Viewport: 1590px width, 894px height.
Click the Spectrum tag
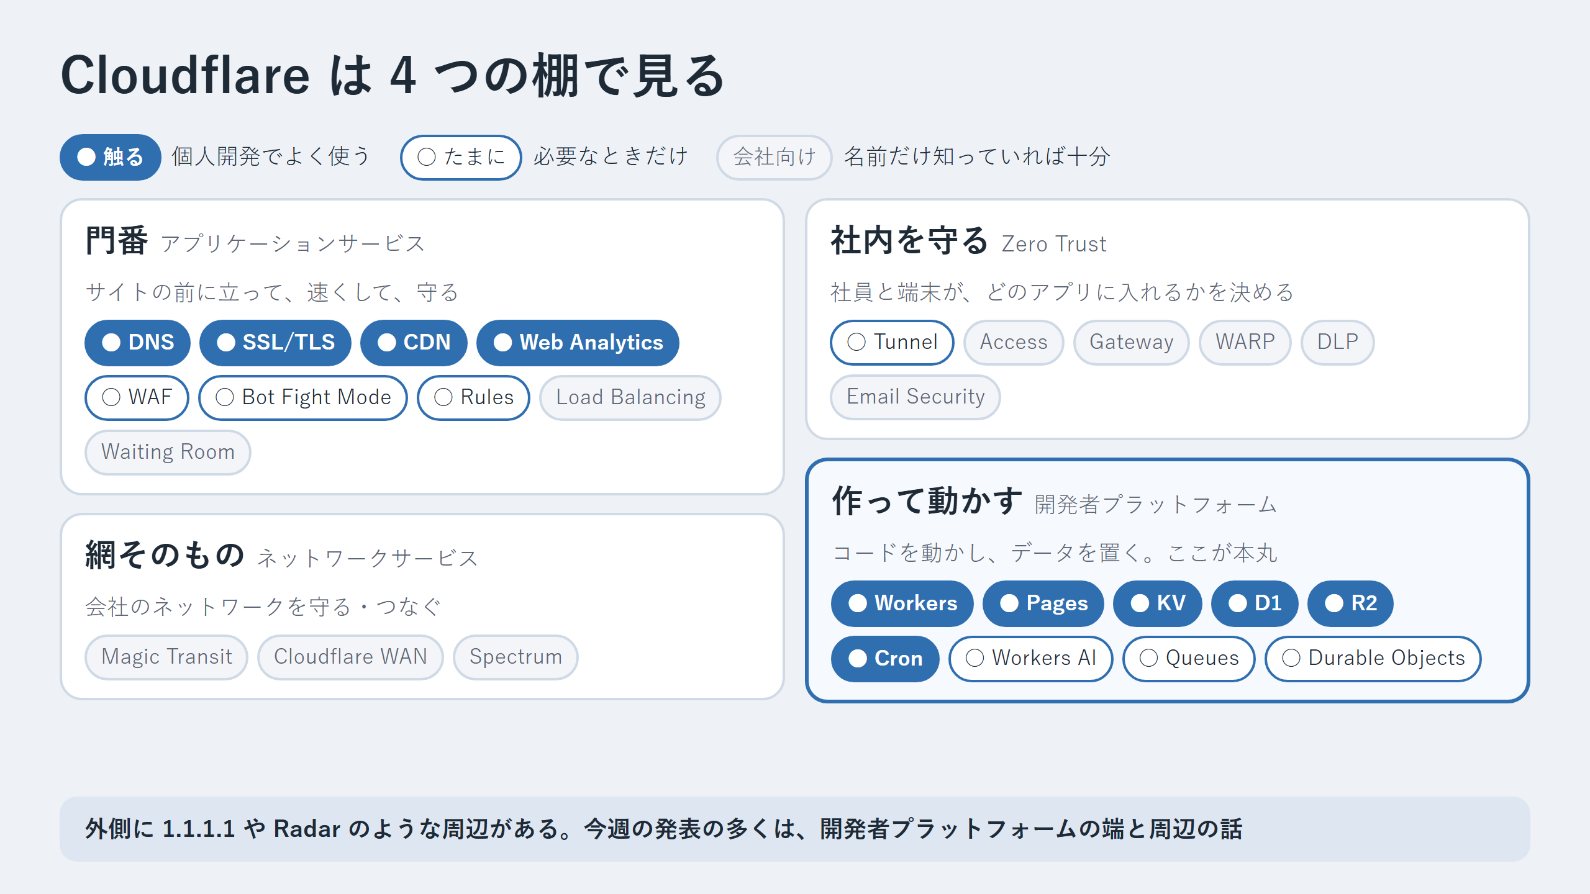(516, 657)
